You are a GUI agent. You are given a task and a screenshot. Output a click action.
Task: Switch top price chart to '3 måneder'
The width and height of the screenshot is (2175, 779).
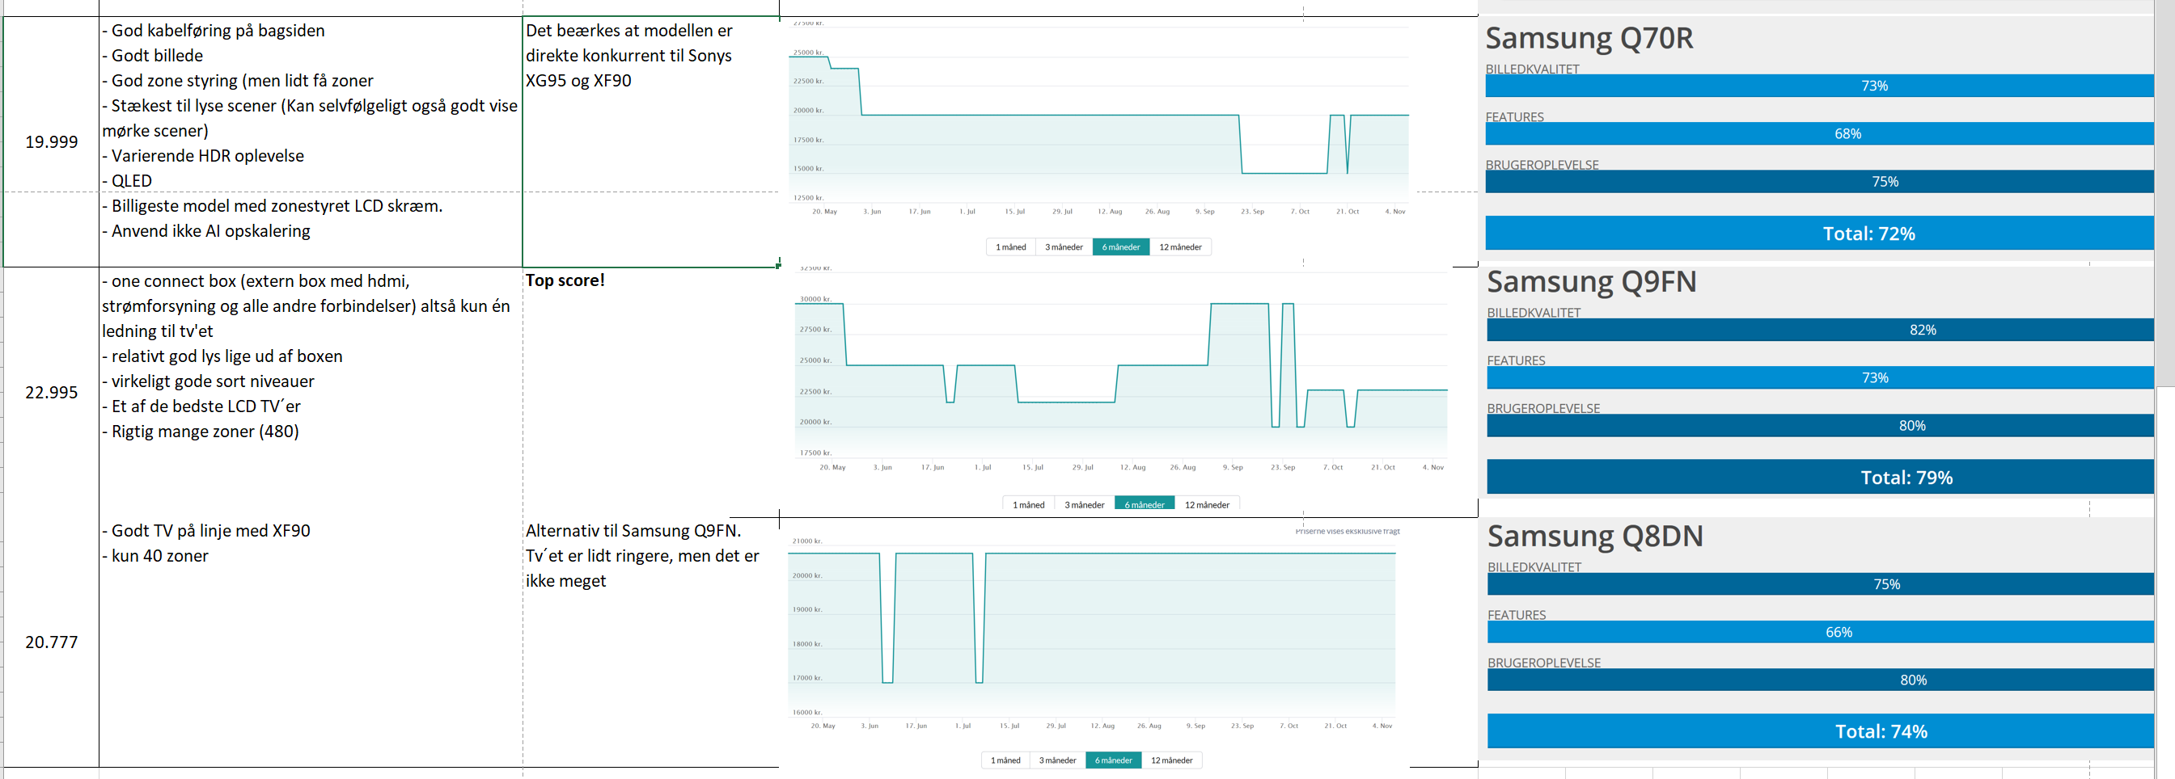[1063, 247]
